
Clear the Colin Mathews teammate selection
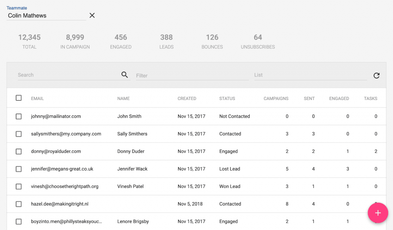pos(92,15)
